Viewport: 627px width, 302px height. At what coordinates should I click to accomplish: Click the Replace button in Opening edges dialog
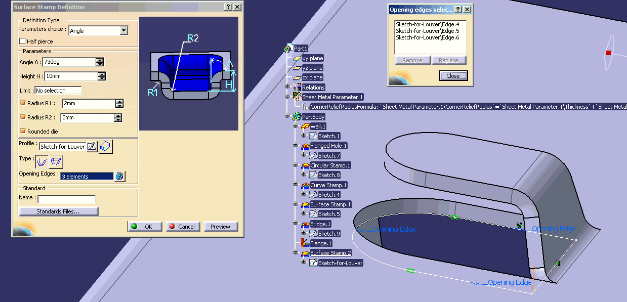point(448,60)
